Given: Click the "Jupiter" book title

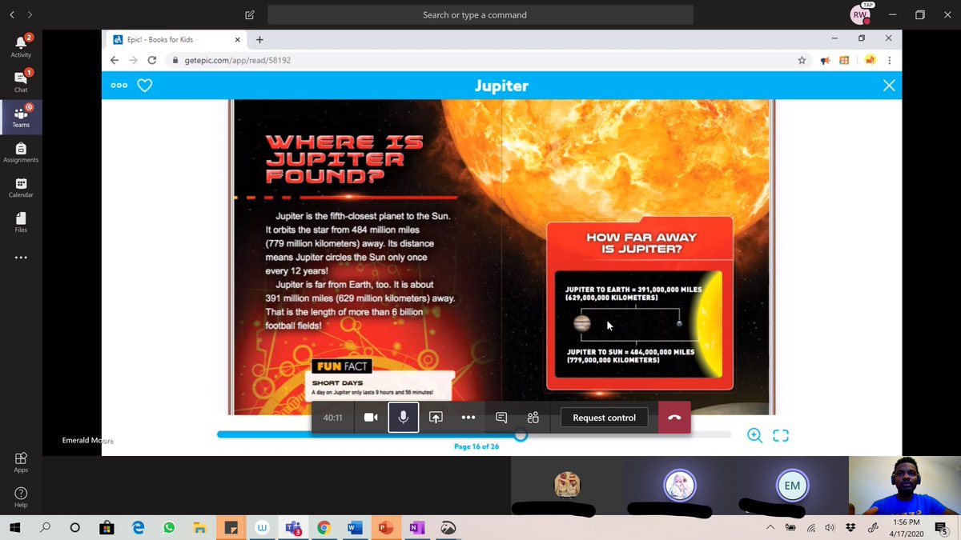Looking at the screenshot, I should (x=501, y=86).
